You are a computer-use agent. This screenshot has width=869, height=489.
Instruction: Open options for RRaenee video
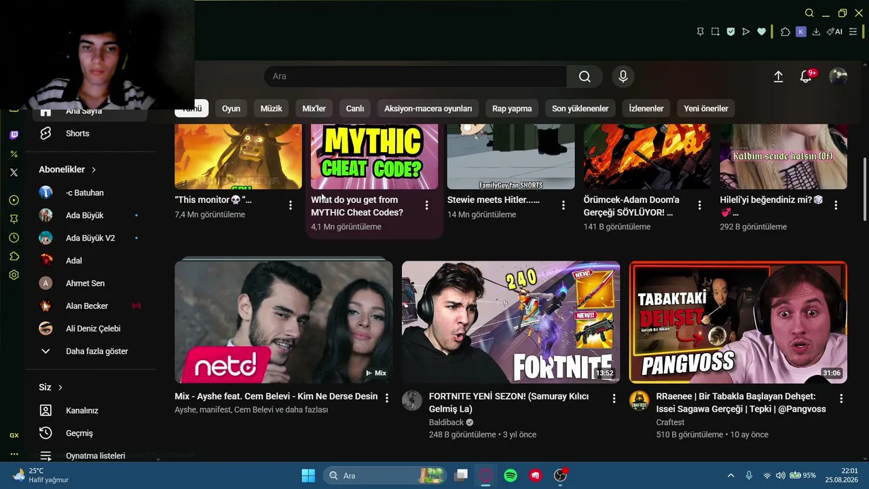click(x=841, y=398)
